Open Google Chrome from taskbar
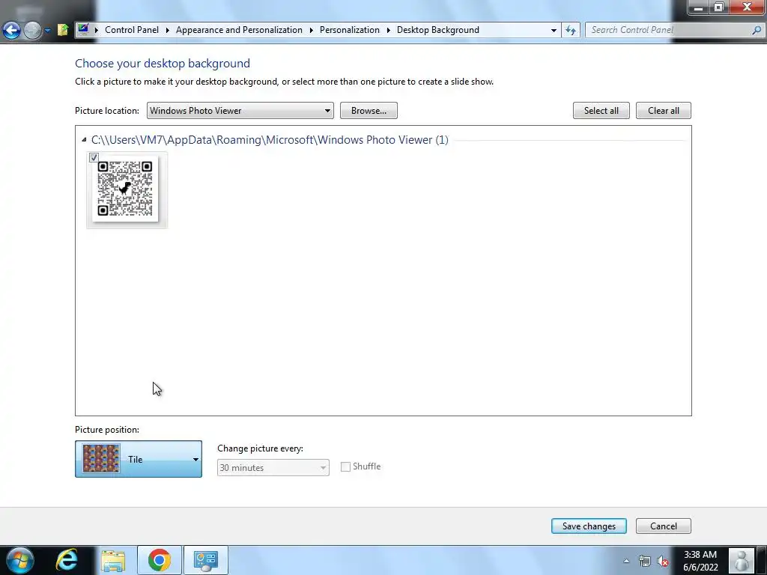This screenshot has height=575, width=767. point(160,560)
